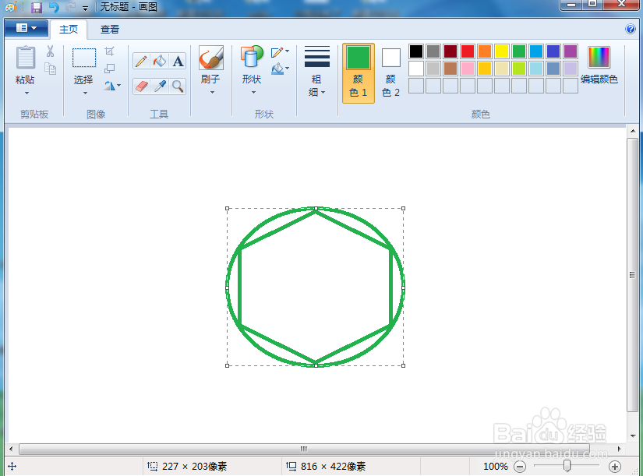Click the horizontal scrollbar right arrow
The image size is (643, 476).
point(619,449)
